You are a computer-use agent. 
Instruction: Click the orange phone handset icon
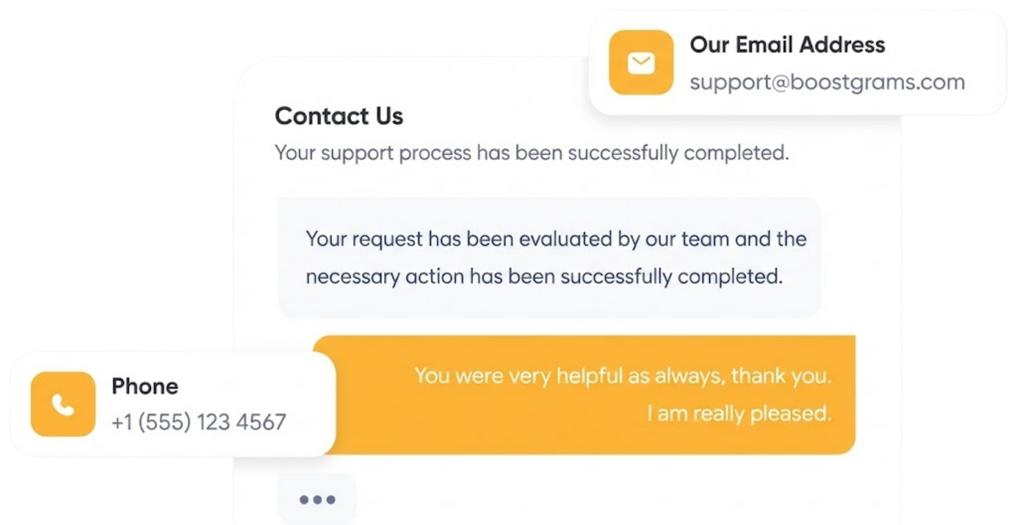(x=63, y=404)
